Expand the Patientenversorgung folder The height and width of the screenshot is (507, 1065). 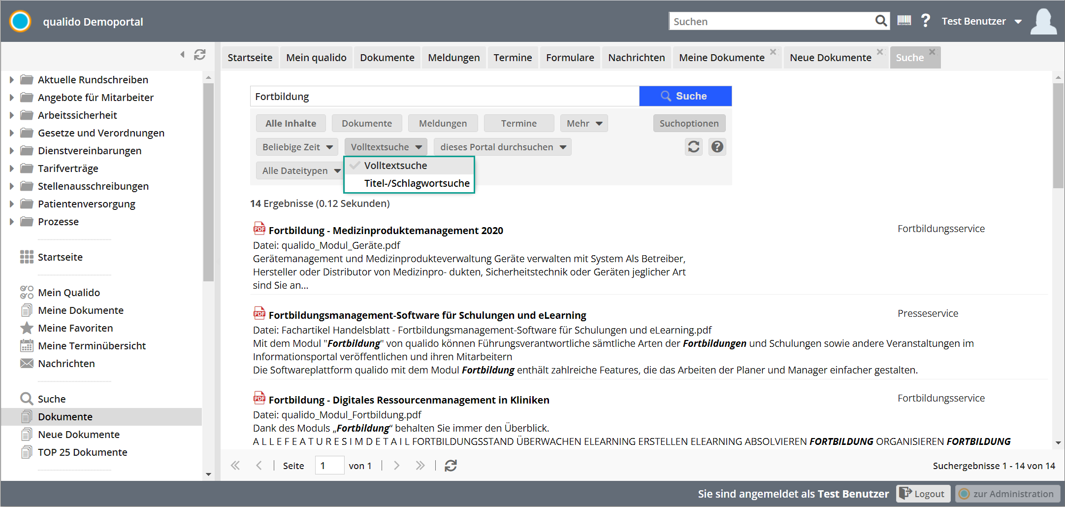click(11, 204)
